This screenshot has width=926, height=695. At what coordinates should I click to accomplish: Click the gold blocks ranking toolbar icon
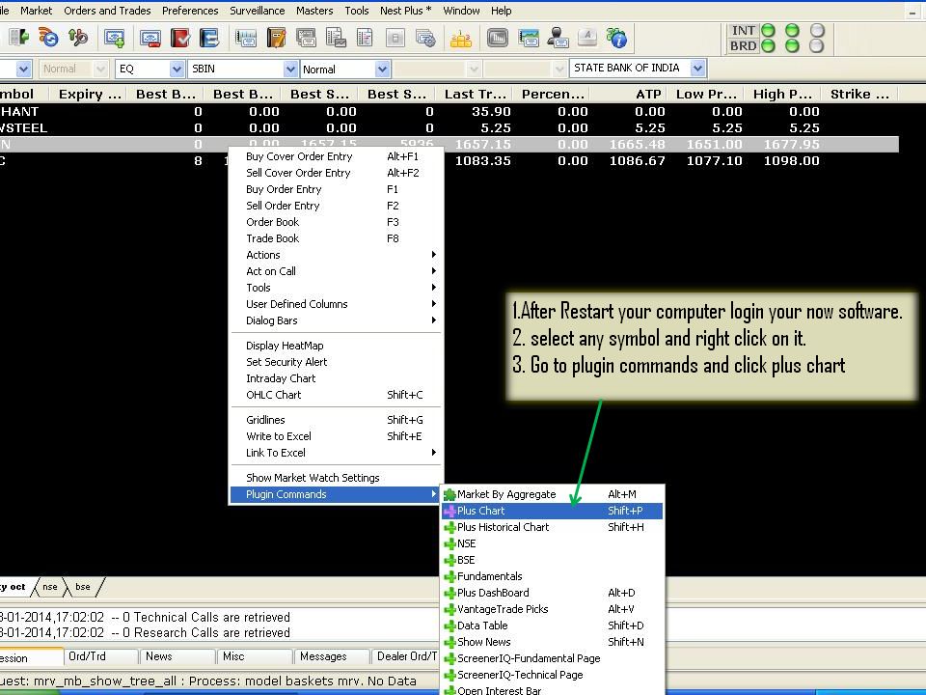click(461, 39)
